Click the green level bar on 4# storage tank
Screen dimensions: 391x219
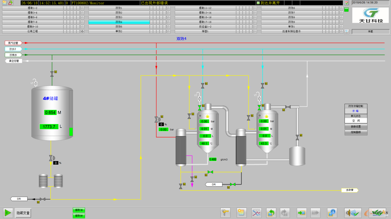(71, 132)
